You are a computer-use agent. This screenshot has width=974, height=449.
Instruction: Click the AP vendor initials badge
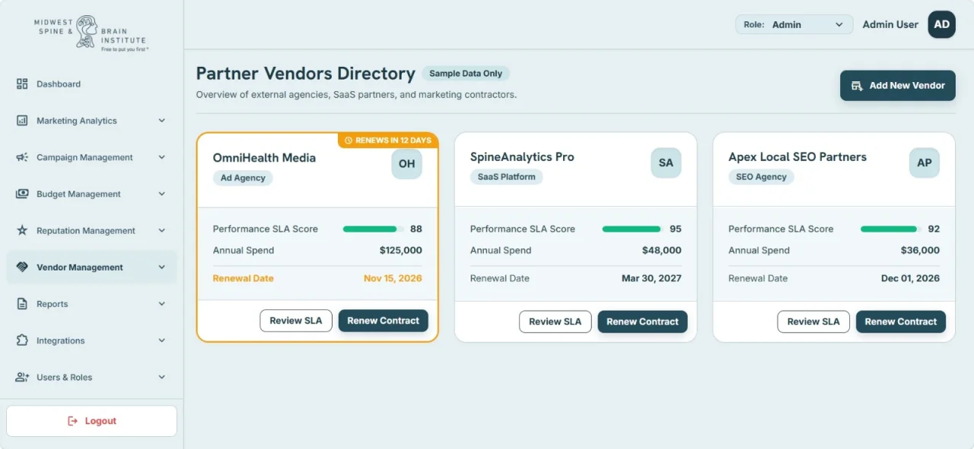[x=925, y=163]
